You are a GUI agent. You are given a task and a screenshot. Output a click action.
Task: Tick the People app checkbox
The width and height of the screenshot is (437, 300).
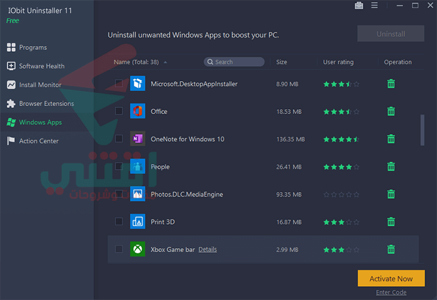click(x=119, y=166)
